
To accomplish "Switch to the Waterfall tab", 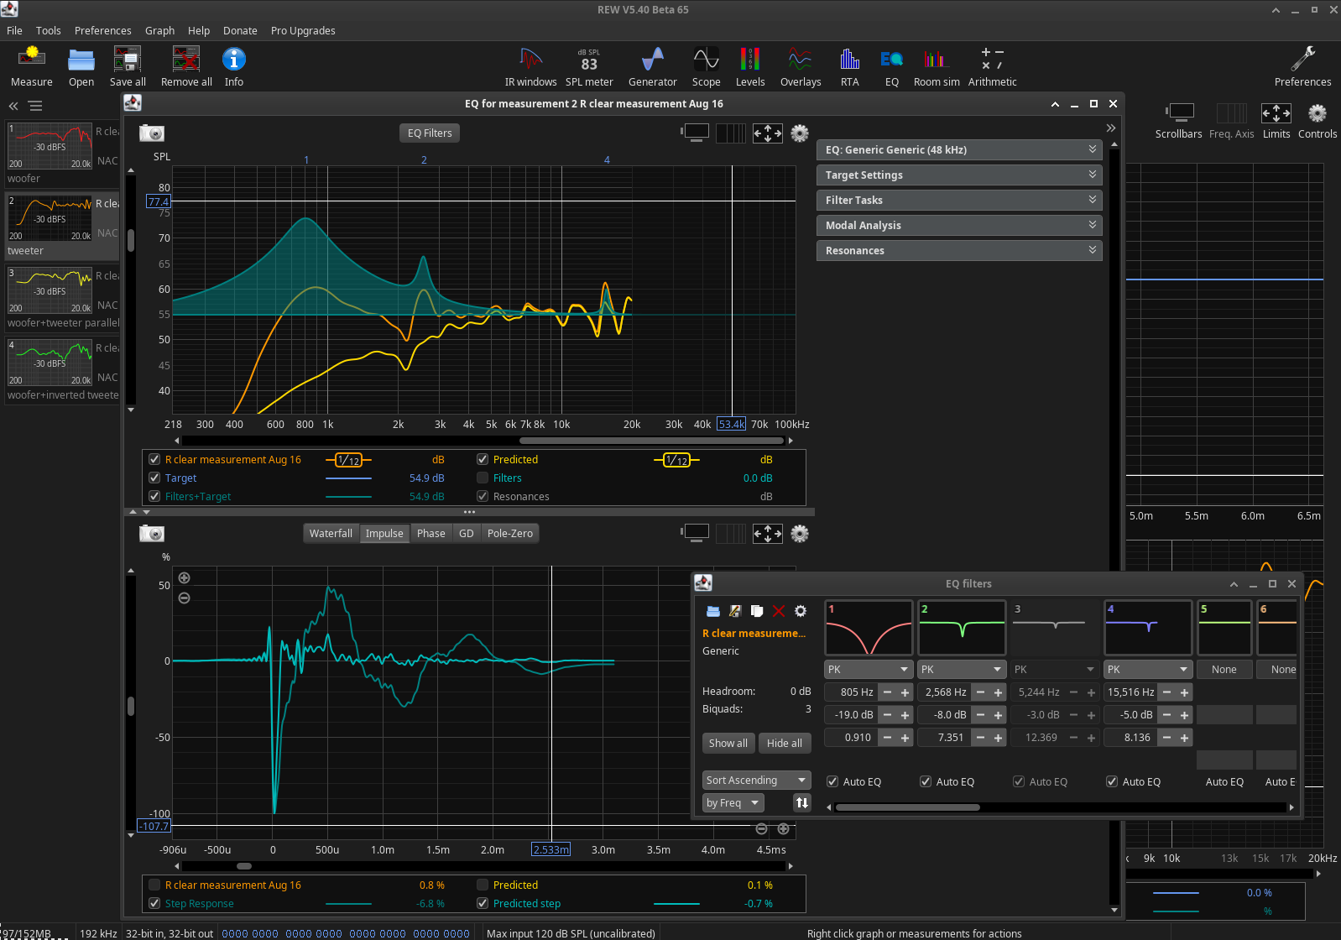I will (331, 533).
